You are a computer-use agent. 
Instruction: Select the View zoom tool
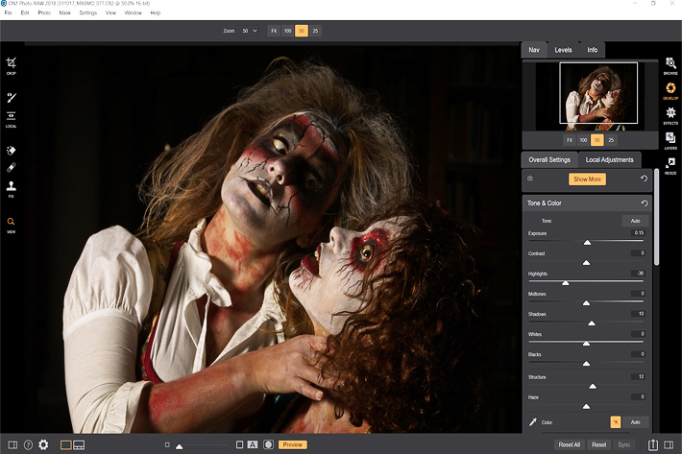11,225
